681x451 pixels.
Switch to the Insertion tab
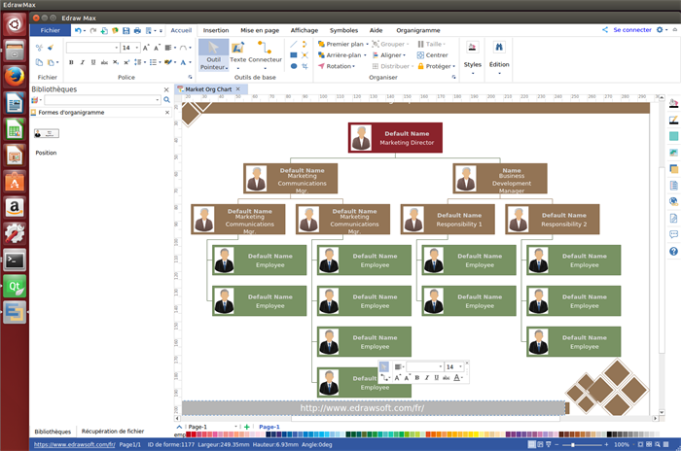(216, 30)
